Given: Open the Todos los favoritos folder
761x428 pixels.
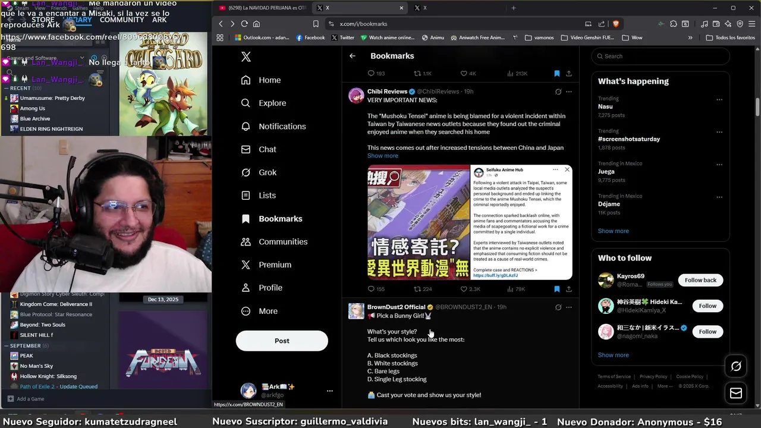Looking at the screenshot, I should pos(731,37).
